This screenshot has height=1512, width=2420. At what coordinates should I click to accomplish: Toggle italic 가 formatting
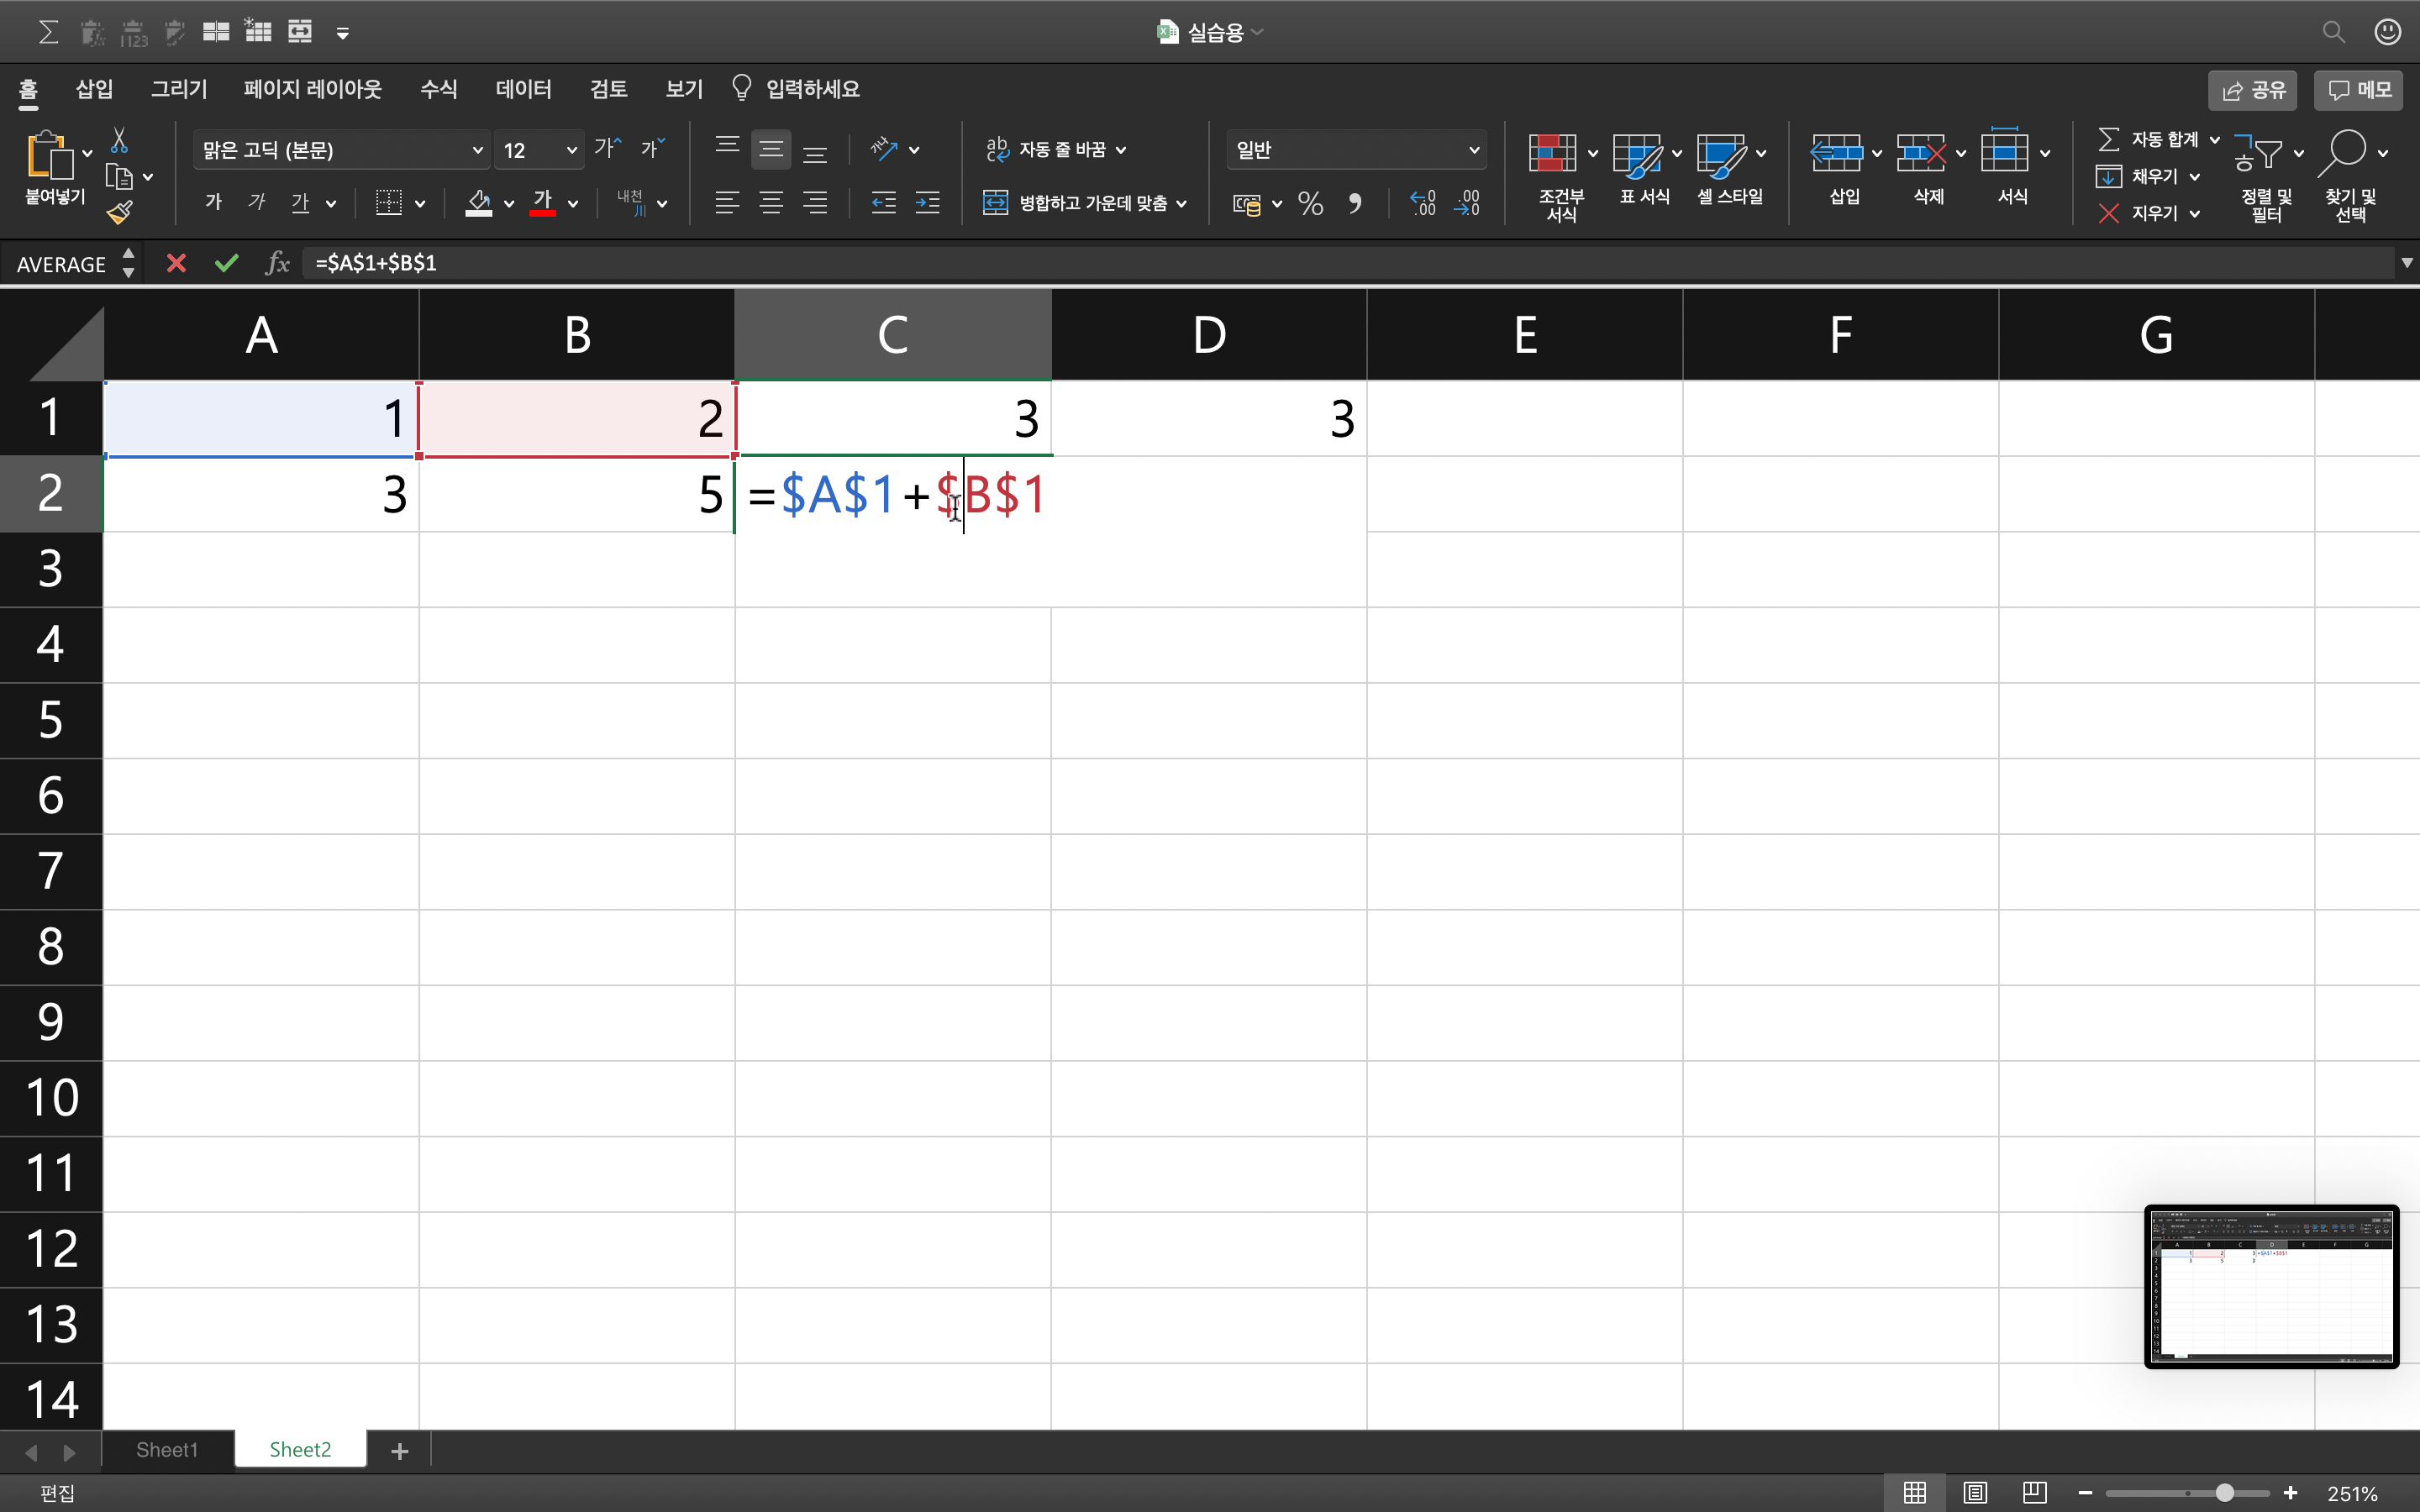pos(257,203)
